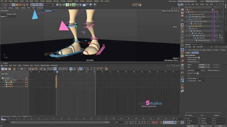Expand the Hips_con+ hierarchy toggle
Screen dimensions: 227x127
point(188,29)
